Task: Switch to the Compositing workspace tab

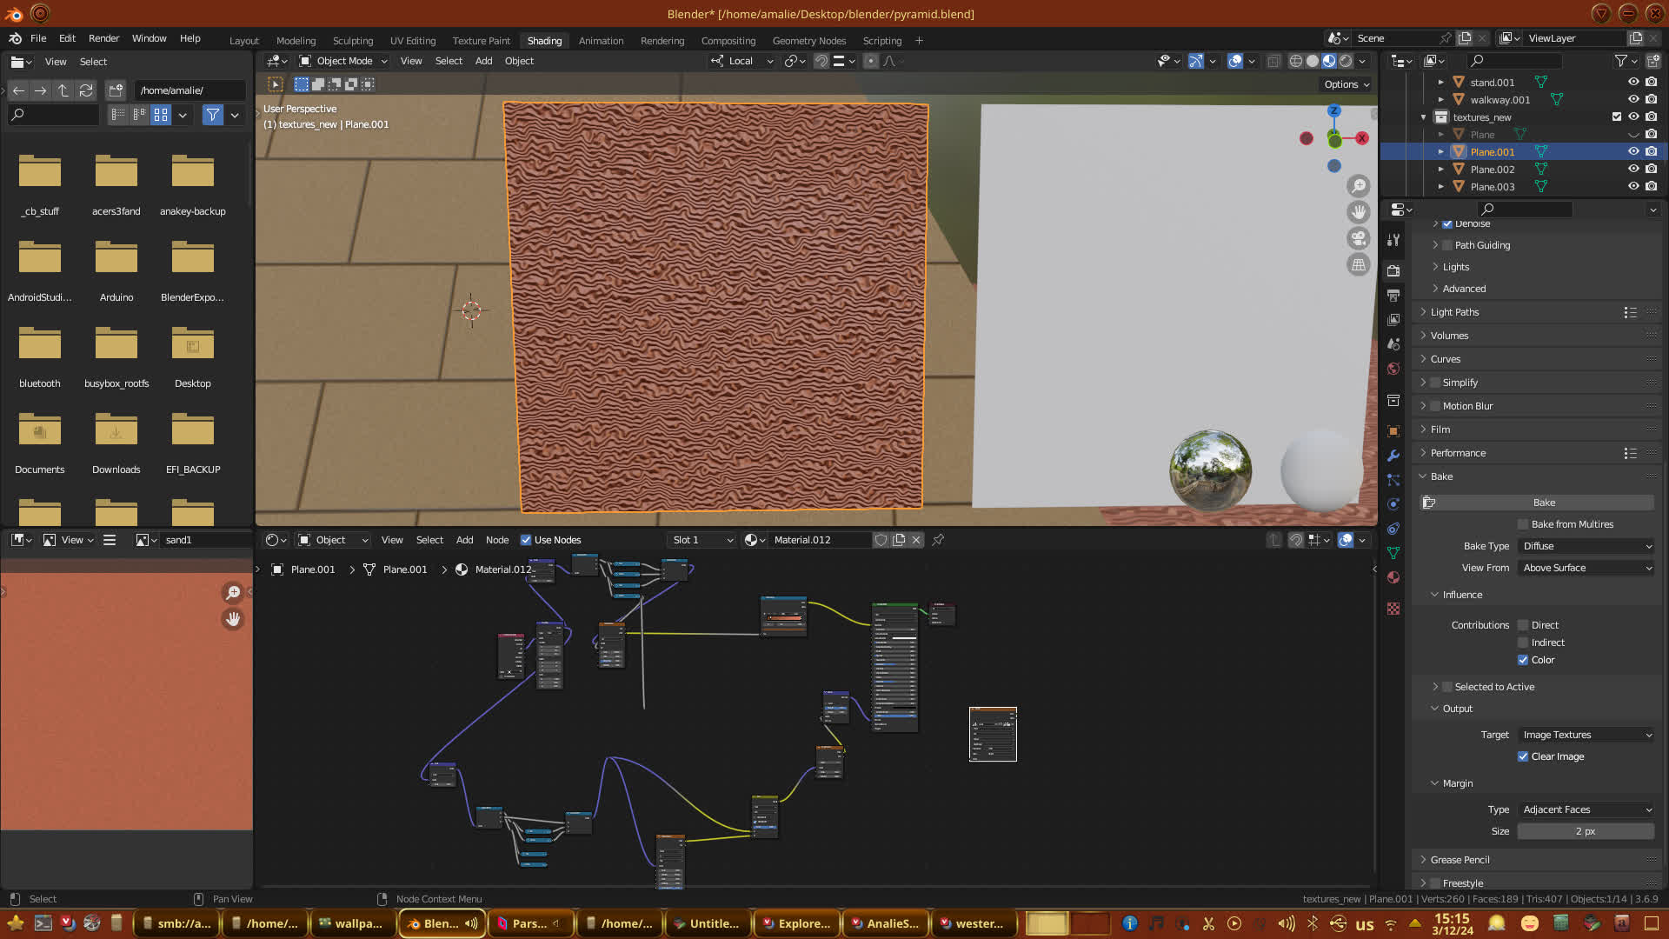Action: coord(728,41)
